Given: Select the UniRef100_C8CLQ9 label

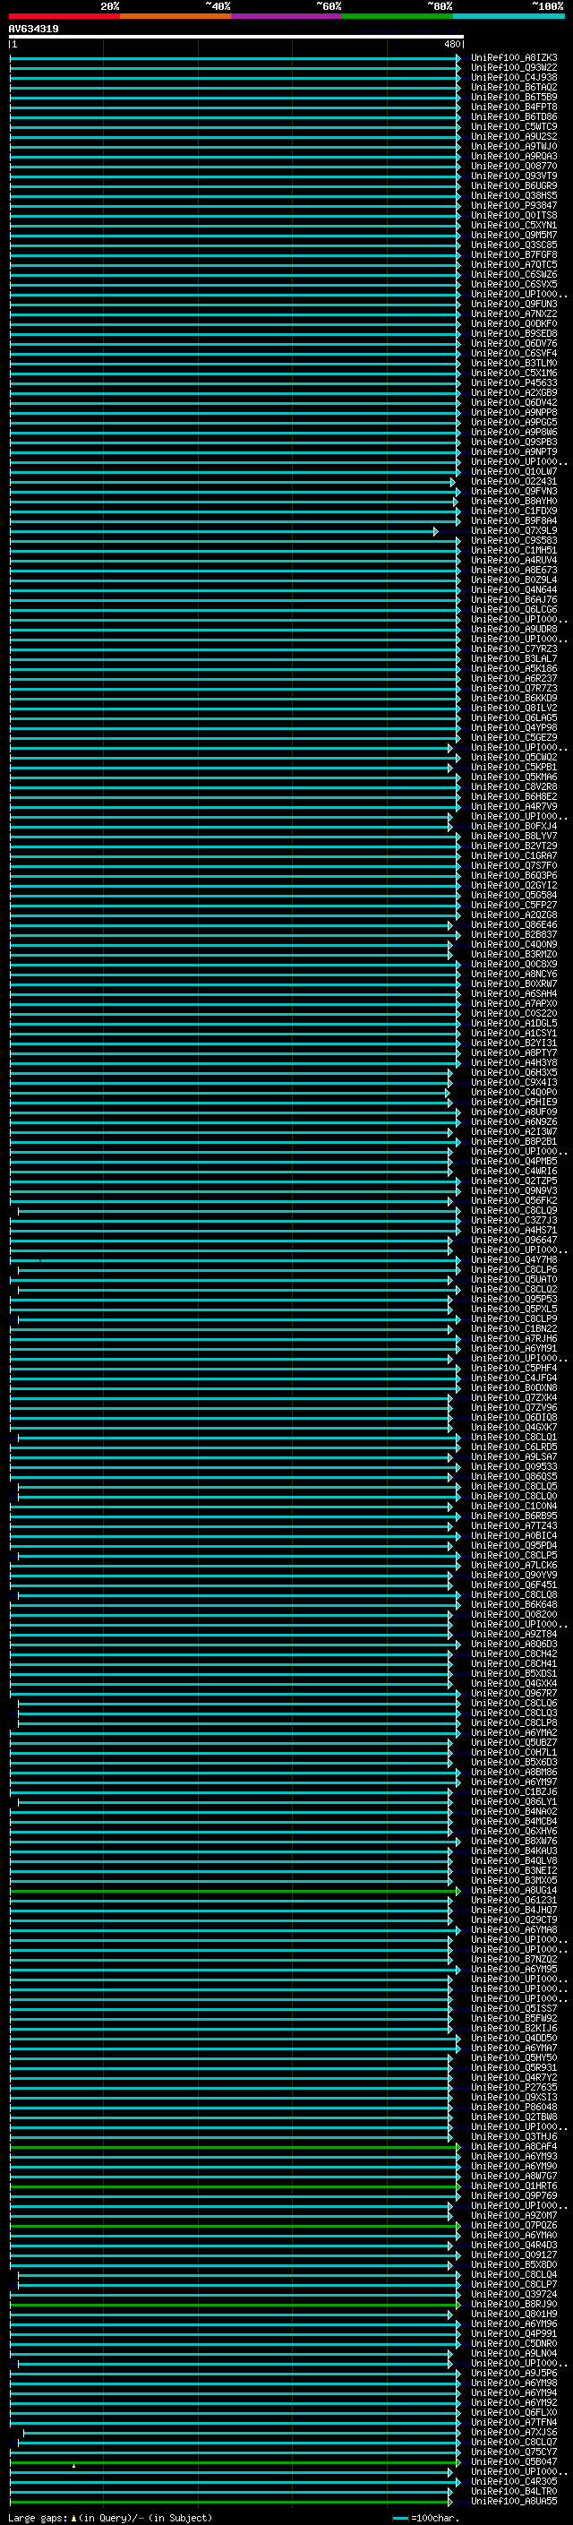Looking at the screenshot, I should click(x=514, y=1211).
